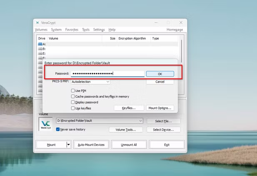
Task: Click the VeraCrypt title bar icon
Action: click(x=38, y=23)
